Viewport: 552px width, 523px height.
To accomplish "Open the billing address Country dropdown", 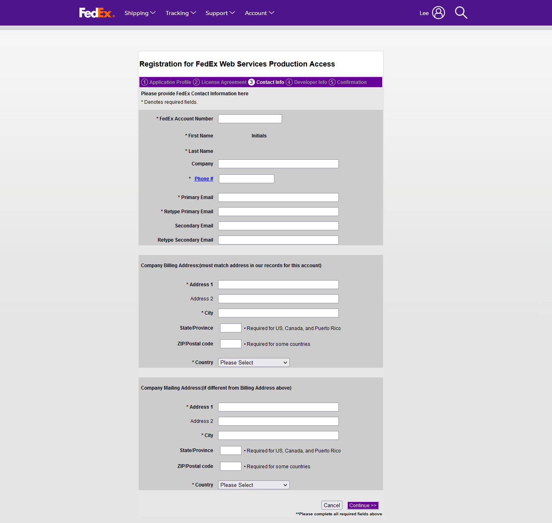I will pos(253,362).
